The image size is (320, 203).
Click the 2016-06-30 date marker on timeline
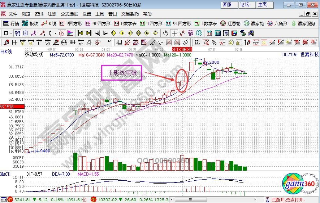click(181, 49)
